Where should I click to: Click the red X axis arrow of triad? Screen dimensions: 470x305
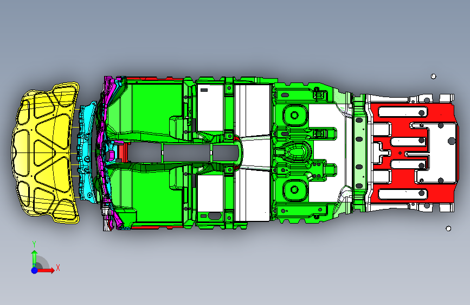coord(46,270)
